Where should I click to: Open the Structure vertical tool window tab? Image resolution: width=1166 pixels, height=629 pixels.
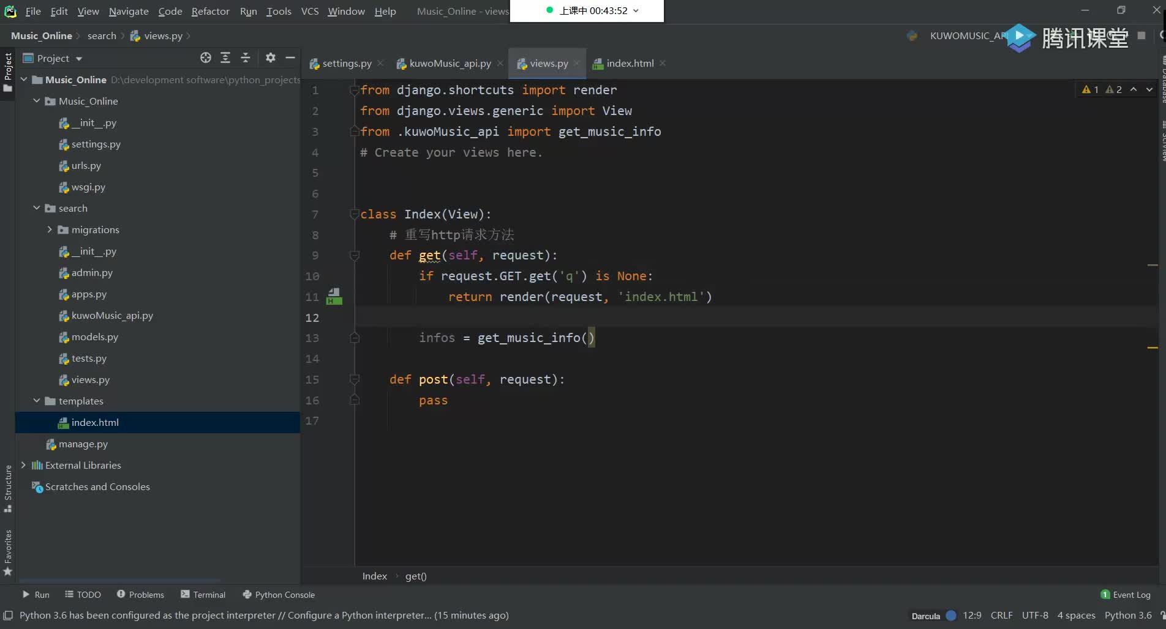click(x=8, y=488)
